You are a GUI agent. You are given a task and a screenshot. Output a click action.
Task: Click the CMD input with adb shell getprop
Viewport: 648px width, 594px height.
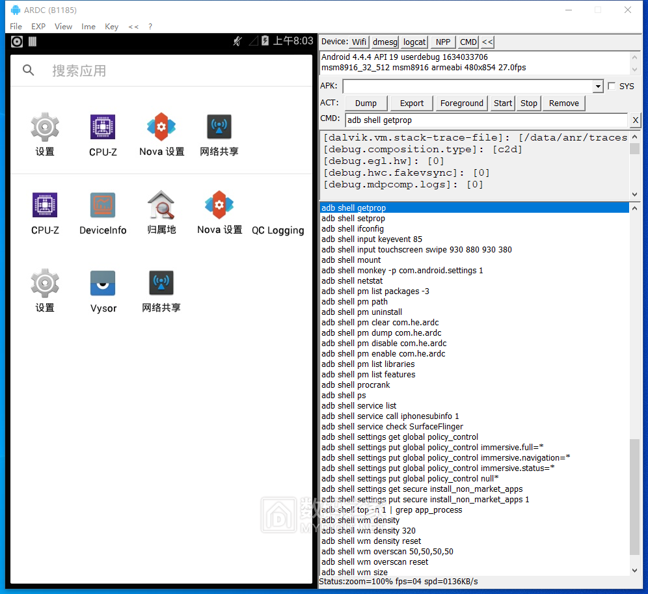coord(487,120)
